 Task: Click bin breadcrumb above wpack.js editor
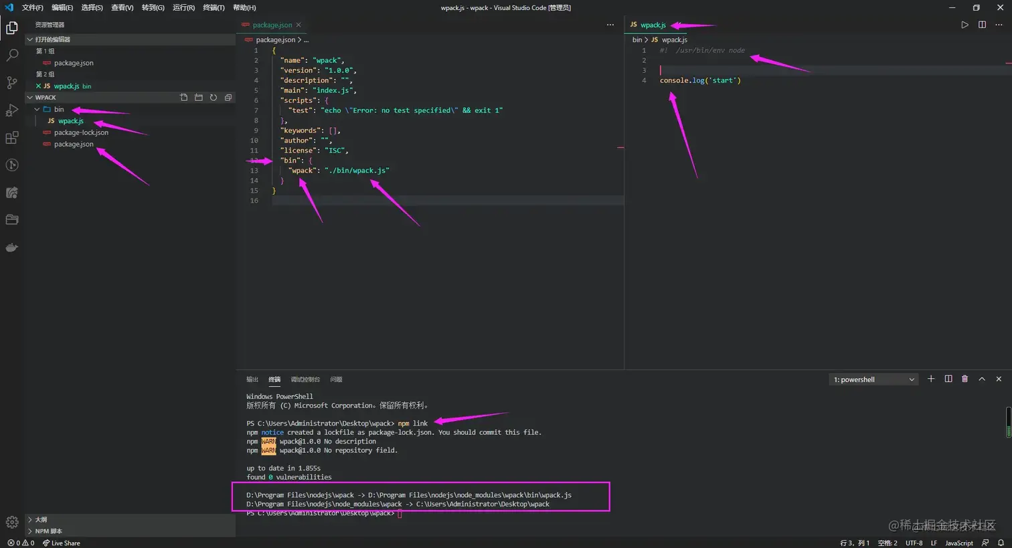tap(637, 39)
